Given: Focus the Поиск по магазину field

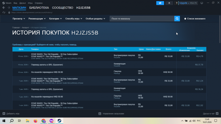Looking at the screenshot, I should [142, 19].
